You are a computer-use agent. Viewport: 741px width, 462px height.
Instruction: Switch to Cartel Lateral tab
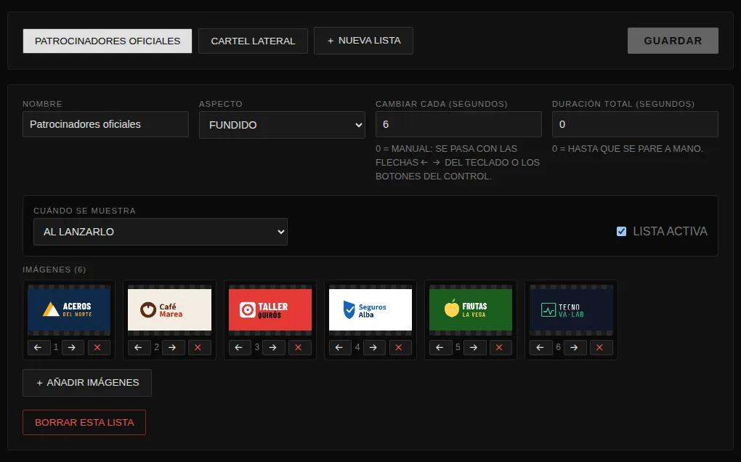coord(253,41)
